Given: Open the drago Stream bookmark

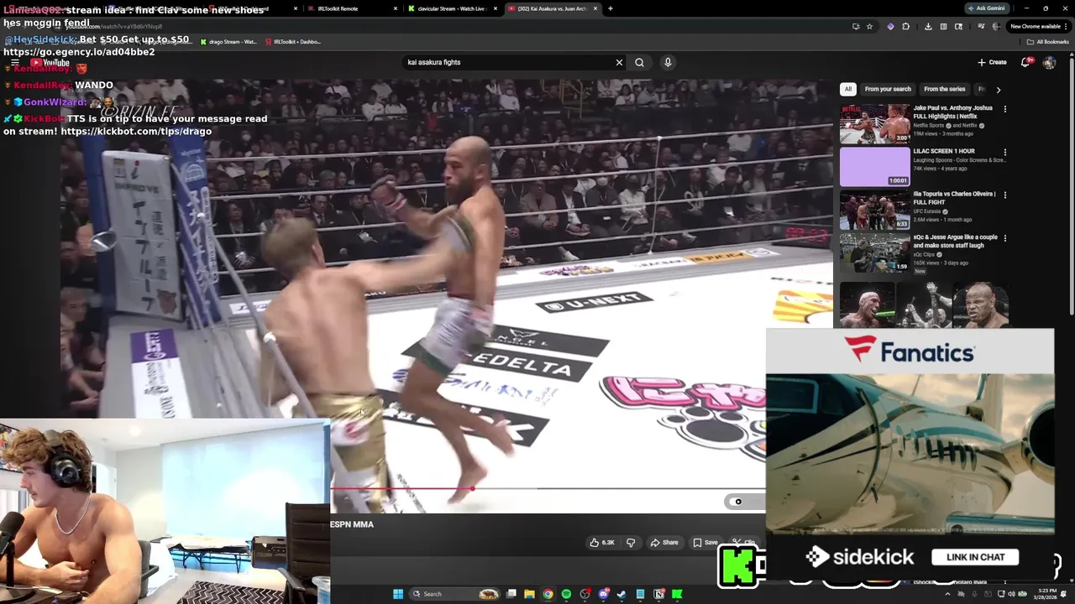Looking at the screenshot, I should (228, 41).
